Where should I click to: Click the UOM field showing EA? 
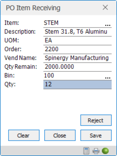[77, 41]
